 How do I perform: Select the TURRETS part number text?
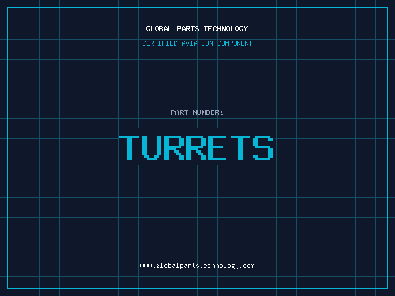[x=196, y=148]
